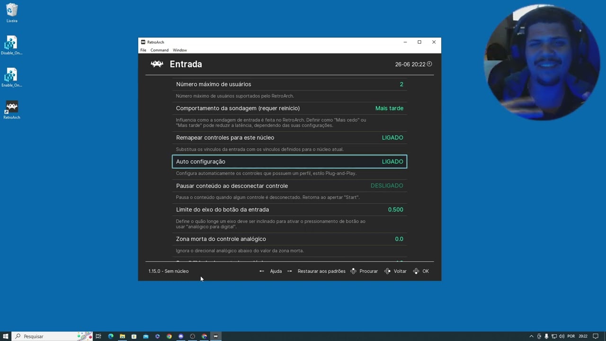Open Mail app from taskbar
606x341 pixels.
click(146, 336)
